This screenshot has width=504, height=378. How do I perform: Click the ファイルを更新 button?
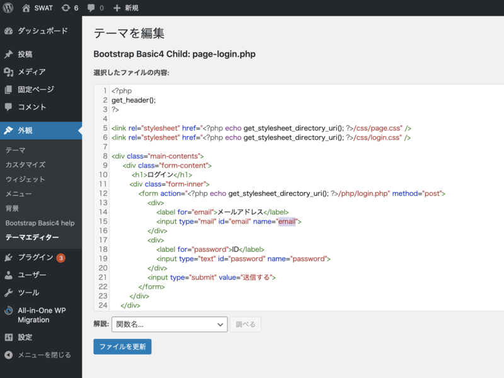click(122, 346)
